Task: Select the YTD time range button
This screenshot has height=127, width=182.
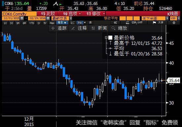Action: pyautogui.click(x=31, y=23)
